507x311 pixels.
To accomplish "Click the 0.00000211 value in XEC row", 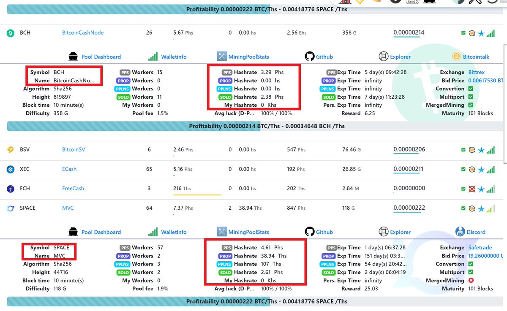I will [x=409, y=169].
